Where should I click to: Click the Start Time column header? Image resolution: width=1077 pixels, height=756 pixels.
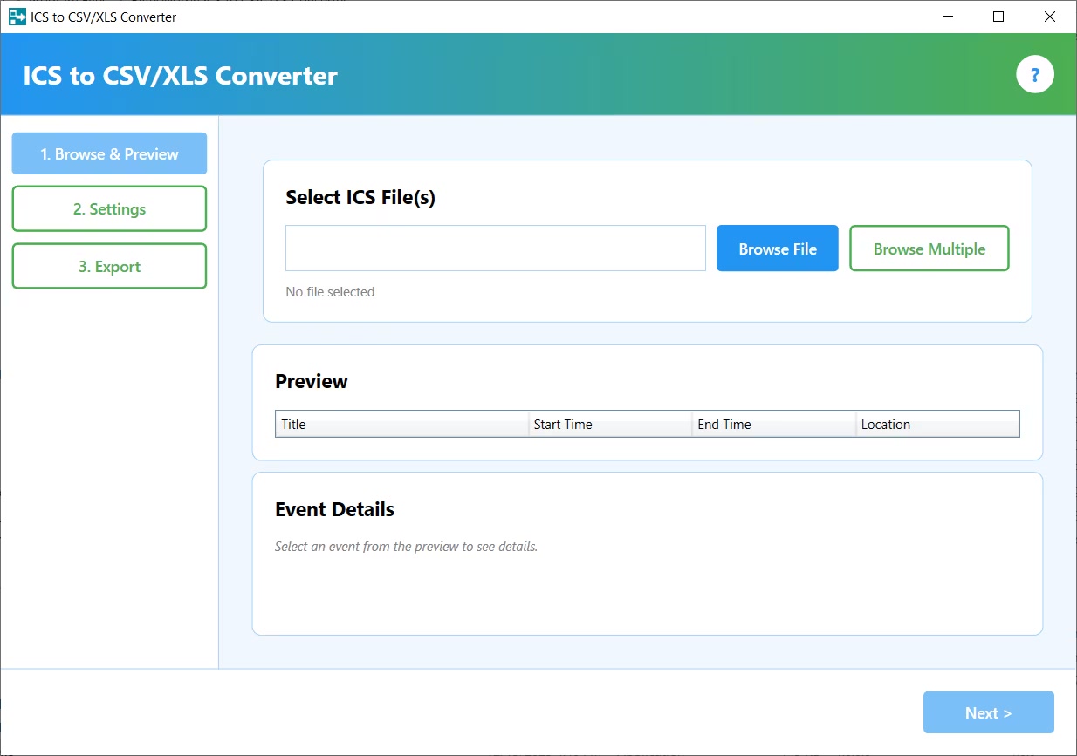tap(609, 425)
